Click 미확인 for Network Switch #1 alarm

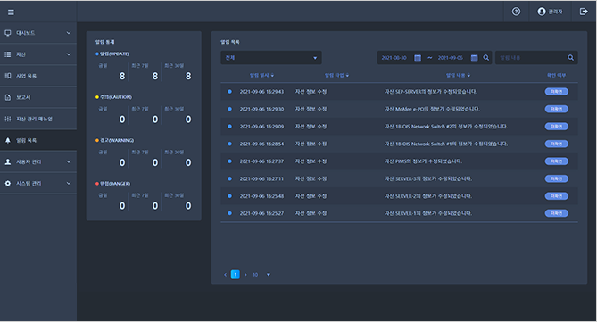557,144
